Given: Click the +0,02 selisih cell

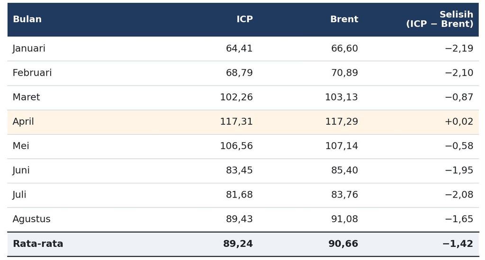Looking at the screenshot, I should point(459,121).
